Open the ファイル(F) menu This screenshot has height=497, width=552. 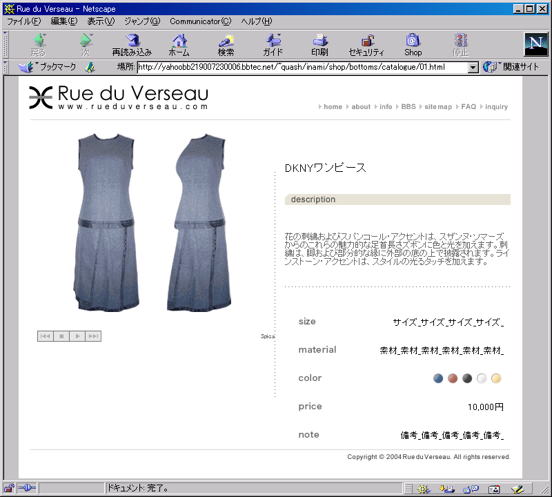pos(24,21)
